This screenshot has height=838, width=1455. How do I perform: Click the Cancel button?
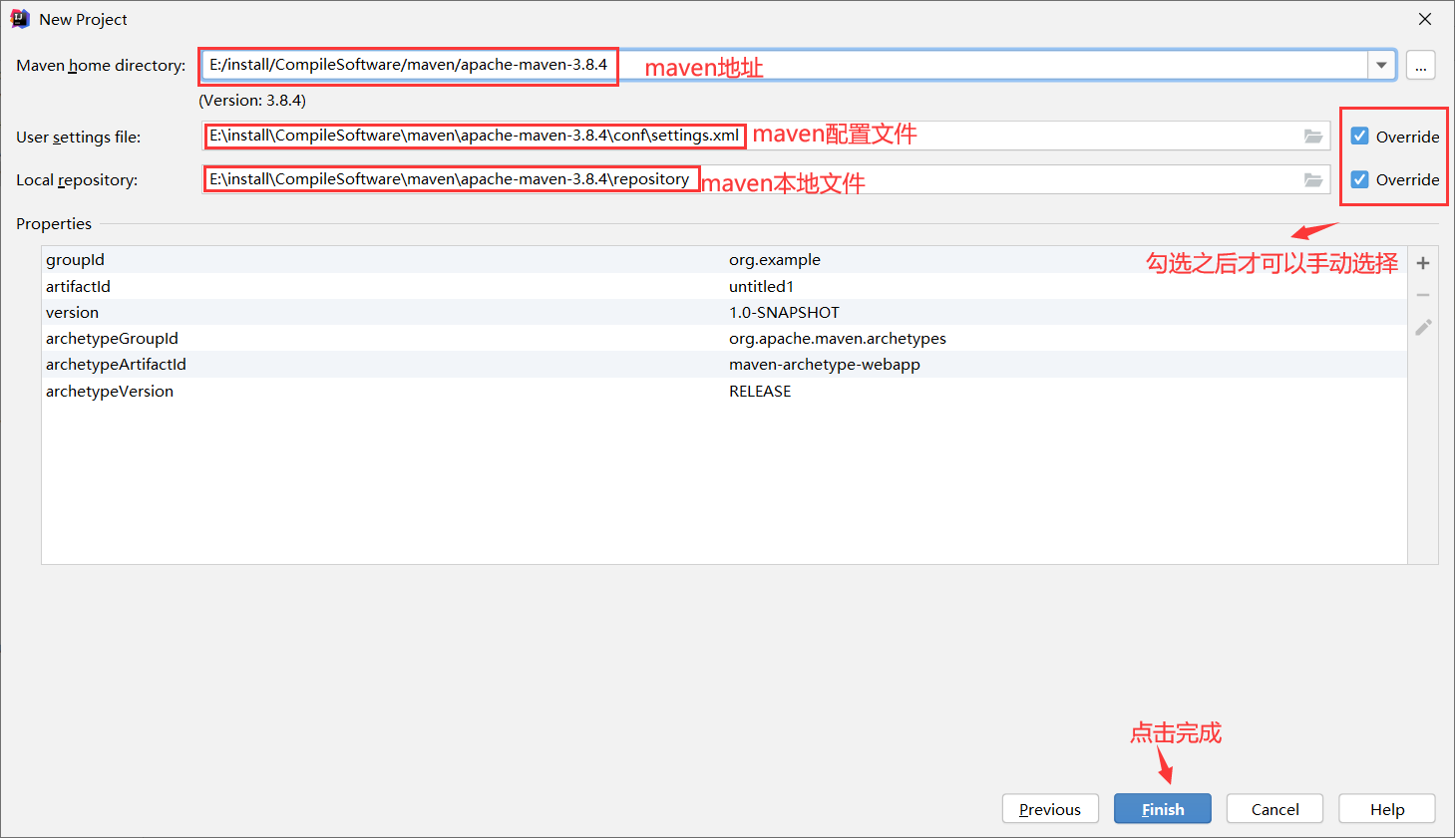(1274, 809)
